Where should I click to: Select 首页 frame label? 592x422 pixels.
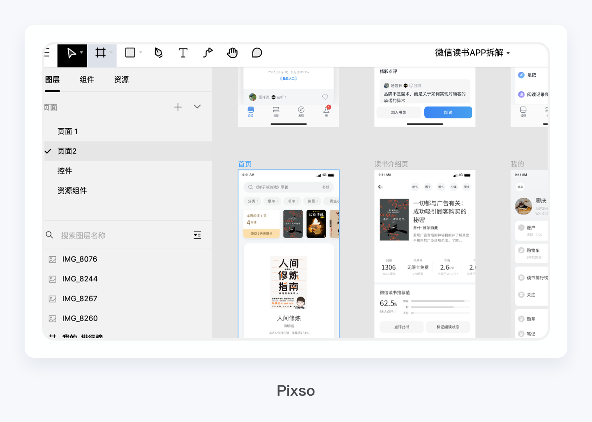point(245,164)
